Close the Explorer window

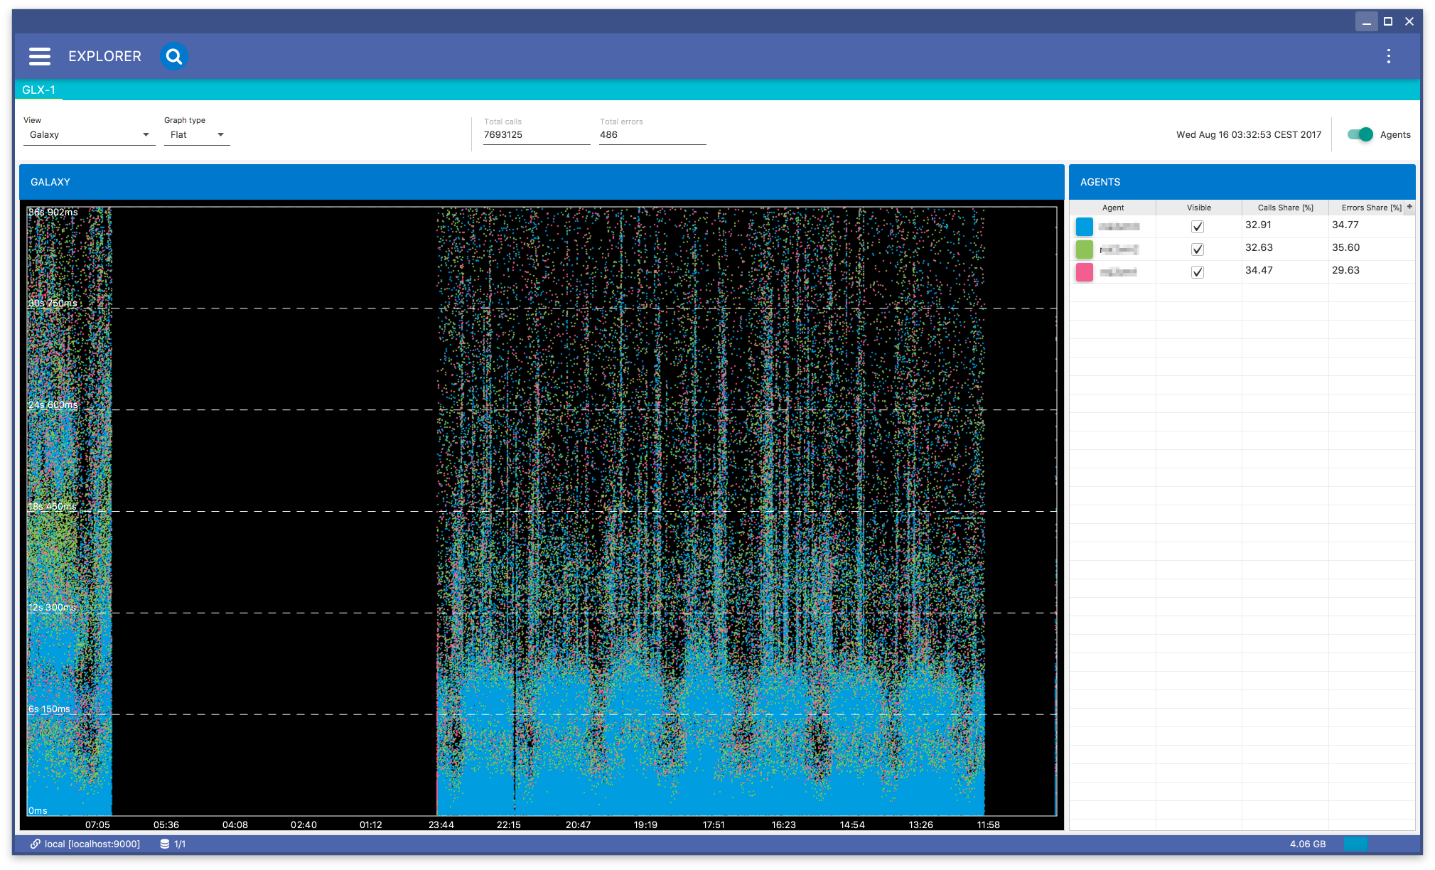1409,21
